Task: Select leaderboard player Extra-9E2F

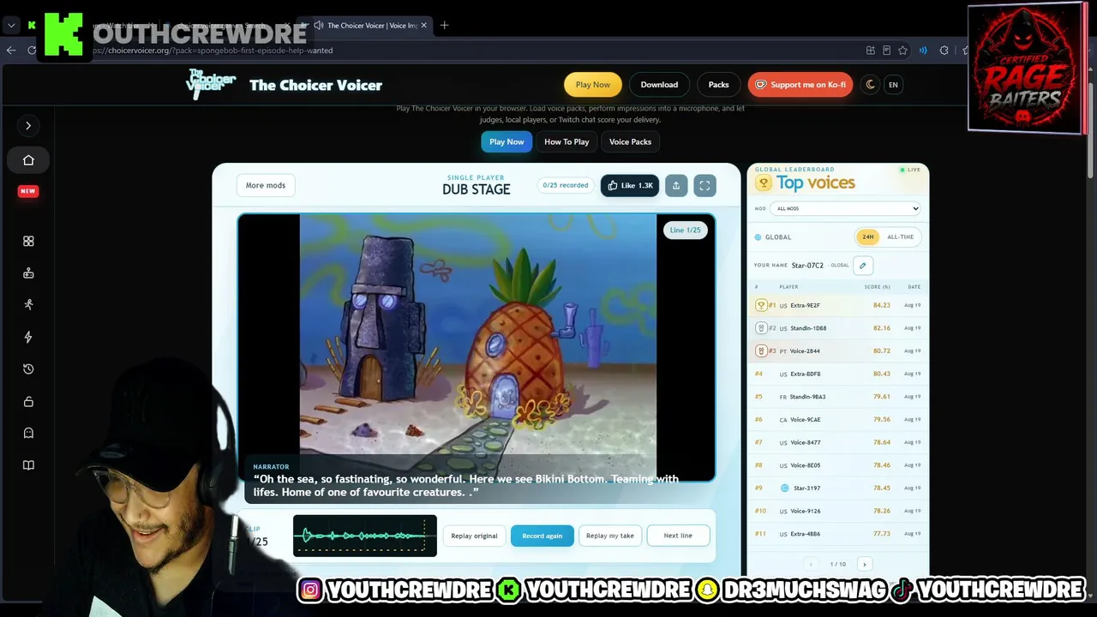Action: [805, 306]
